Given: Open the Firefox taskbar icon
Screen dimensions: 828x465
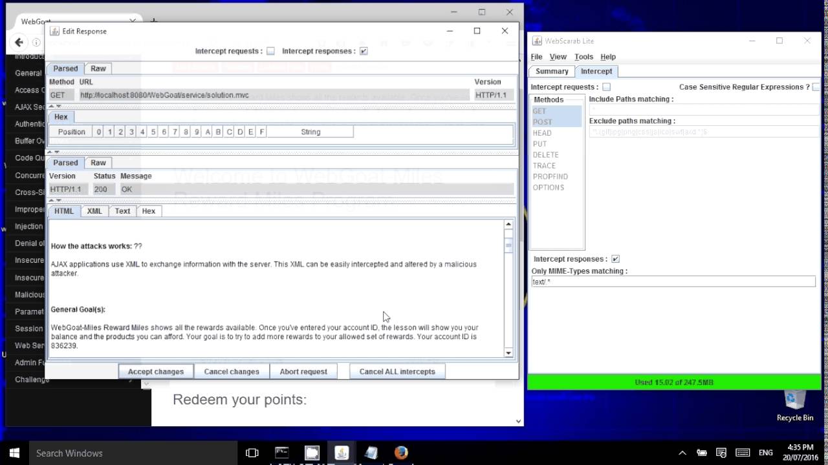Looking at the screenshot, I should [401, 453].
